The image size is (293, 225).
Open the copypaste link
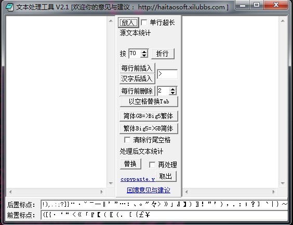(x=138, y=179)
